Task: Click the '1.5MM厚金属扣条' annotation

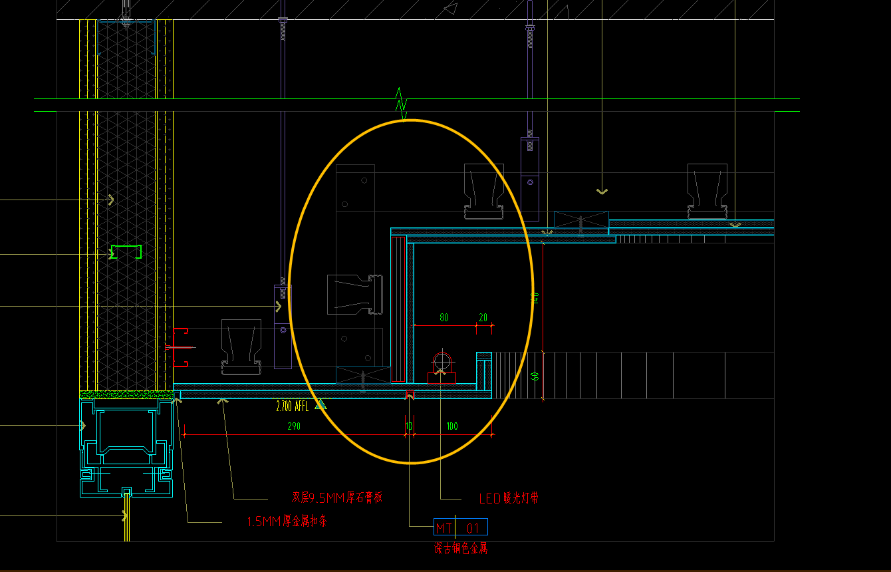Action: pyautogui.click(x=287, y=521)
